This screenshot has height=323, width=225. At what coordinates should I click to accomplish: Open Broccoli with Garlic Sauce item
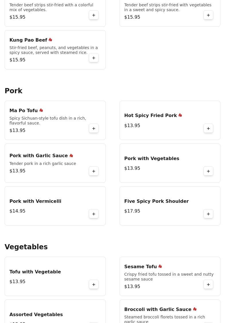158,310
